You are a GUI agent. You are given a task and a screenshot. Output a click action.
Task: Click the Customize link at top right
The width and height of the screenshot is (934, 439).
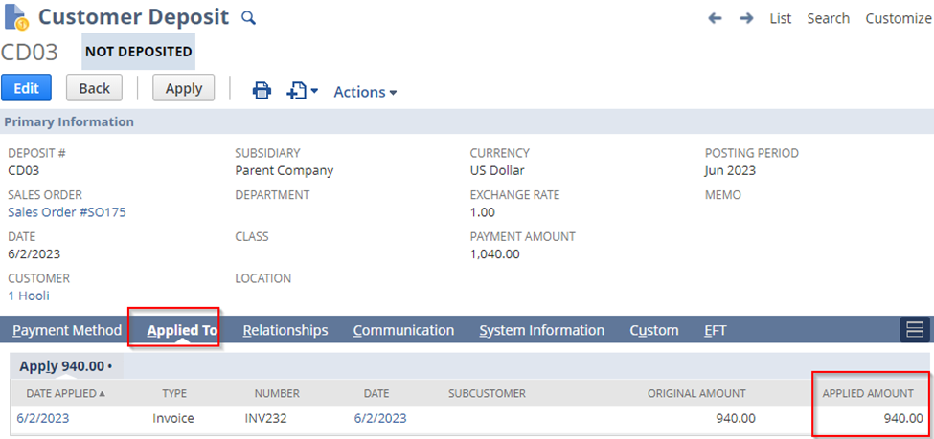point(899,18)
